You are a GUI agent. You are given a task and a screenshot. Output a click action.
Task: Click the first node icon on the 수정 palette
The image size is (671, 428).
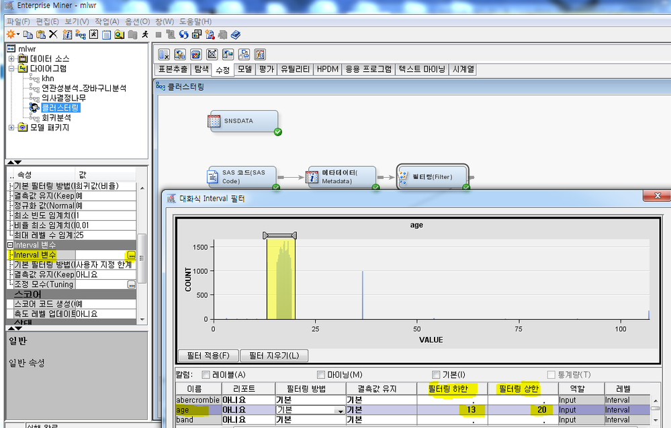pyautogui.click(x=165, y=54)
